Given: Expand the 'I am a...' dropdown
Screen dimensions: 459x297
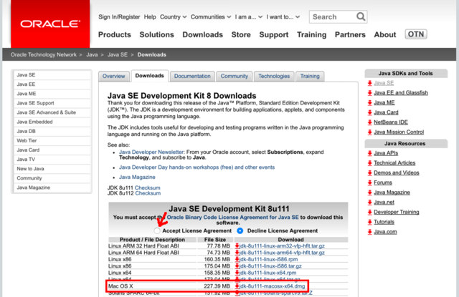Looking at the screenshot, I should click(x=249, y=17).
